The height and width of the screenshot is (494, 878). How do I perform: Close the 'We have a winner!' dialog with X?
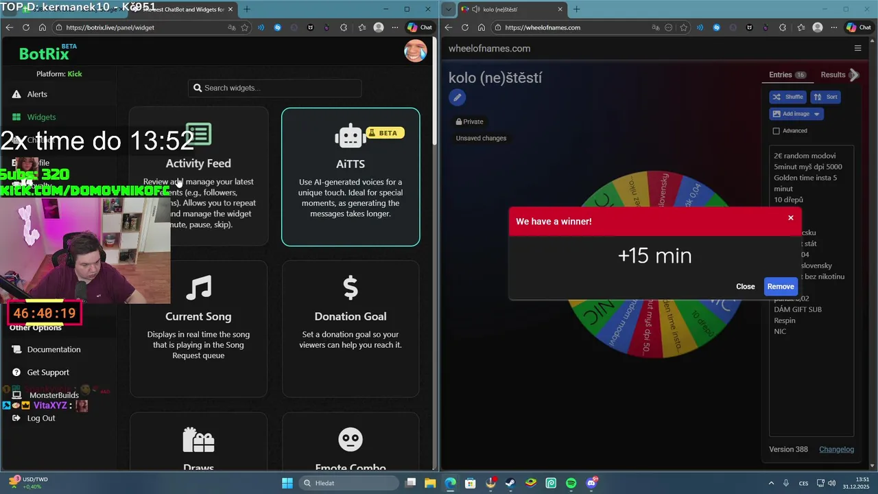click(x=790, y=217)
